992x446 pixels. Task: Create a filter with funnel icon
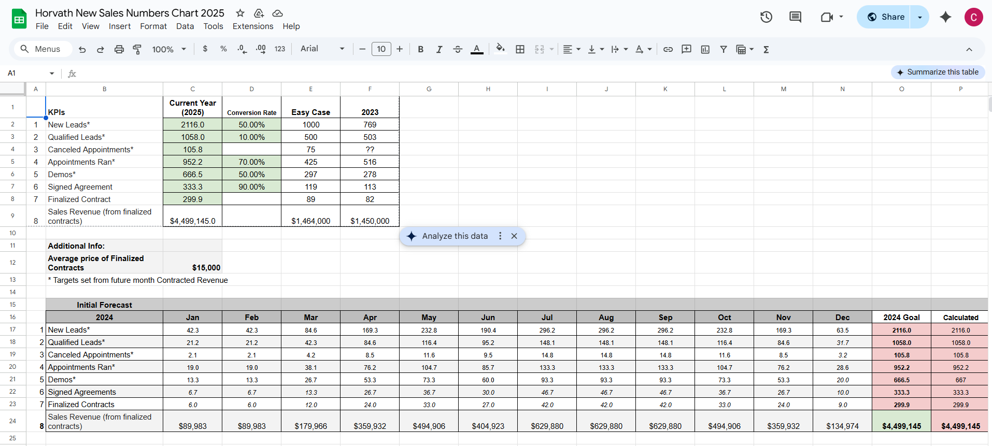[x=724, y=49]
